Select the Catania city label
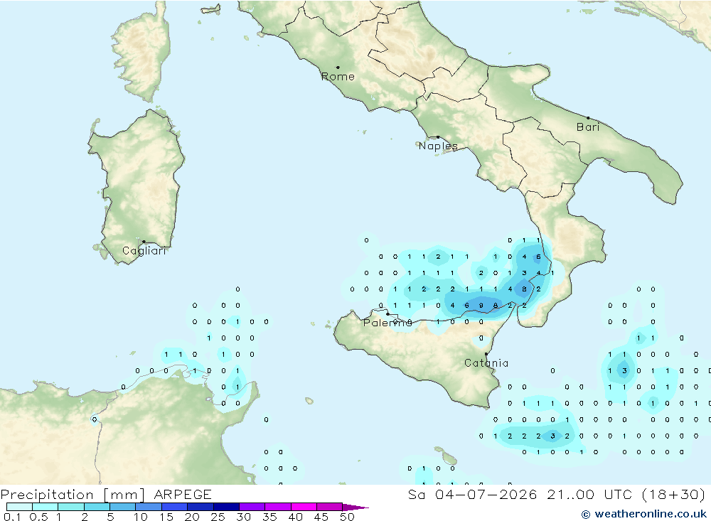The height and width of the screenshot is (521, 711). point(486,362)
